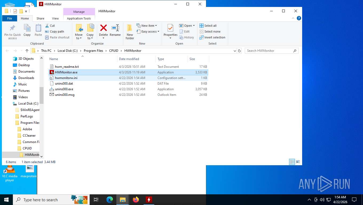Go back with the Back arrow
The image size is (363, 205).
pos(7,51)
